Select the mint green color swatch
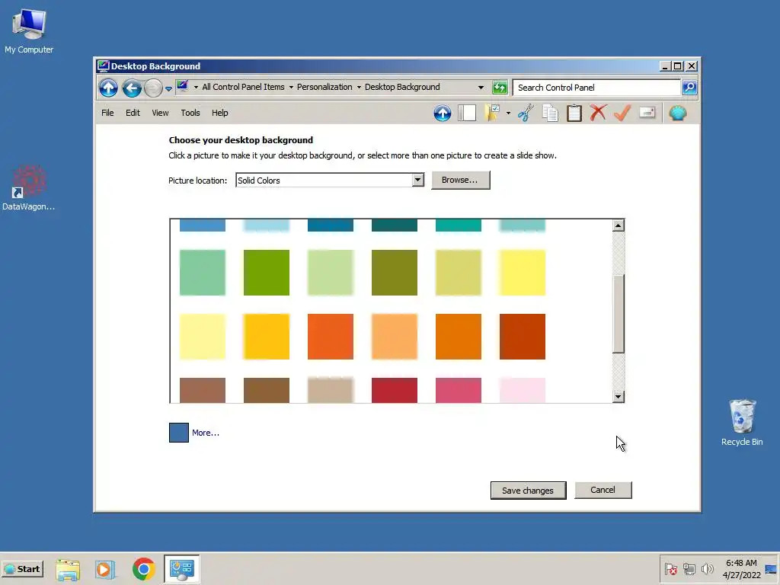 tap(203, 273)
